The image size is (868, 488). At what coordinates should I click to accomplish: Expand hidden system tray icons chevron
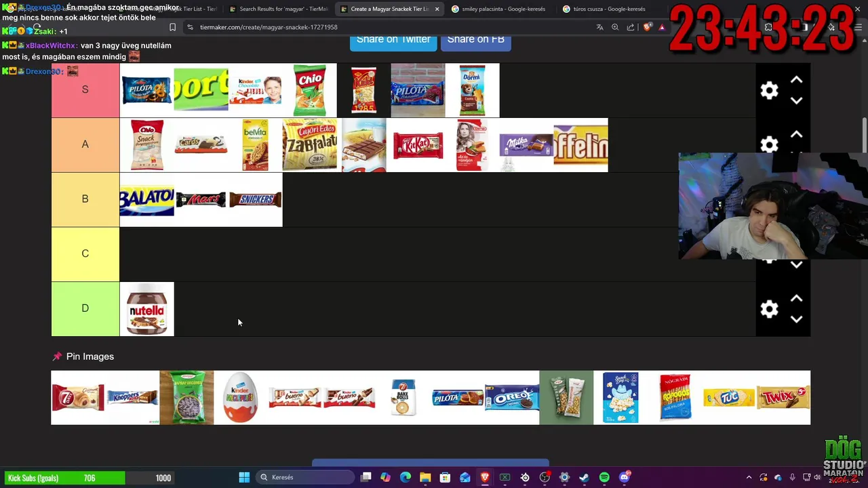(749, 477)
